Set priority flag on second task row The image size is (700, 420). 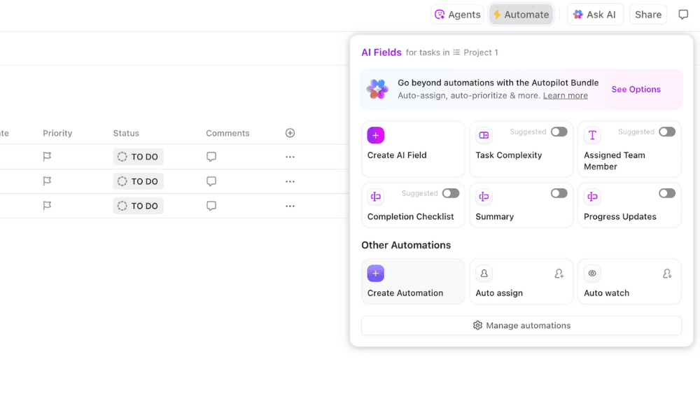click(47, 181)
